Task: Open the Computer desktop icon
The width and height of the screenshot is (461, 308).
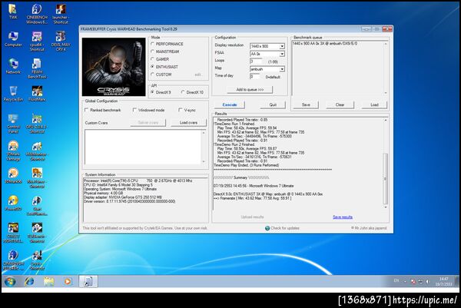Action: (x=13, y=39)
